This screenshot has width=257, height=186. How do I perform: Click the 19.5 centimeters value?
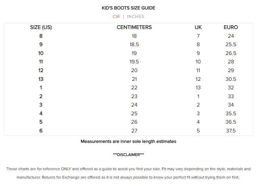pyautogui.click(x=134, y=62)
